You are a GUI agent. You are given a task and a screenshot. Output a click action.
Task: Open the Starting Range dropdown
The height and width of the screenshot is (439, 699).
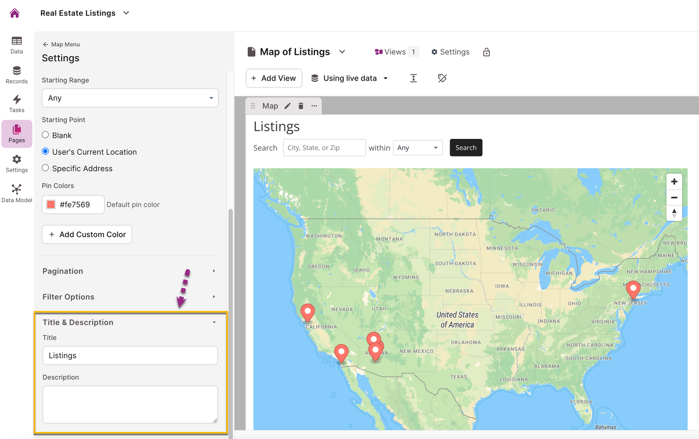(130, 98)
